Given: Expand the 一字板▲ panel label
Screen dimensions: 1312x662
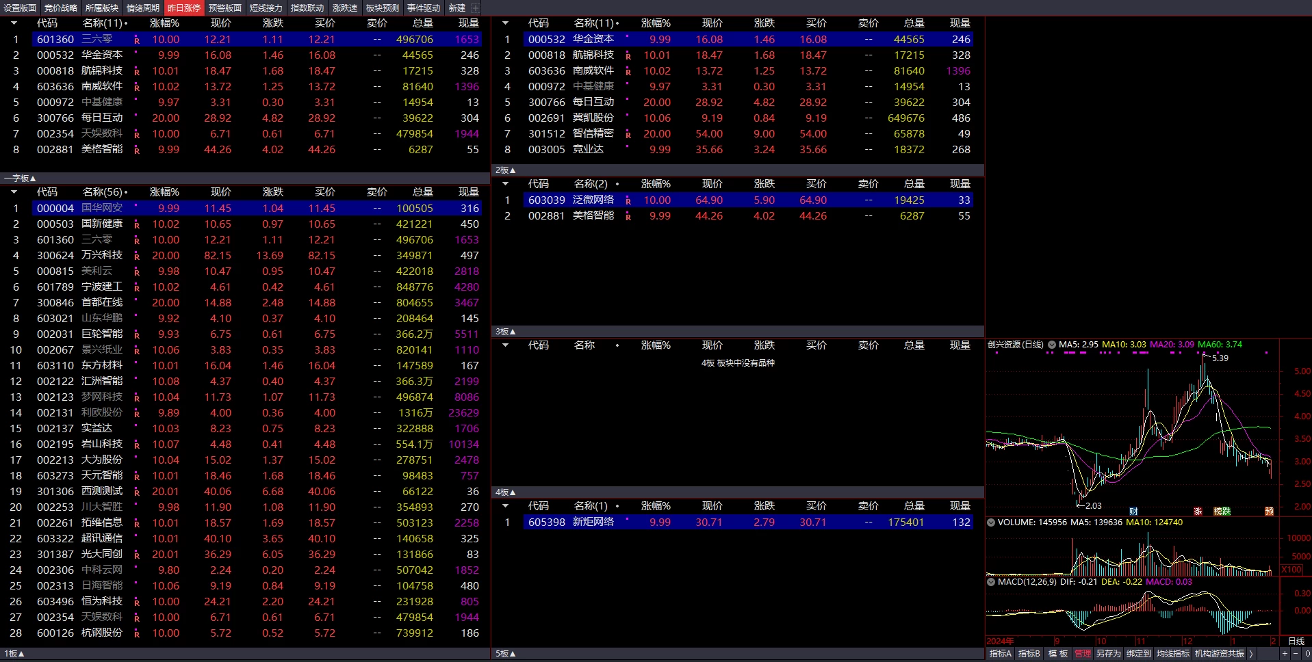Looking at the screenshot, I should (19, 178).
